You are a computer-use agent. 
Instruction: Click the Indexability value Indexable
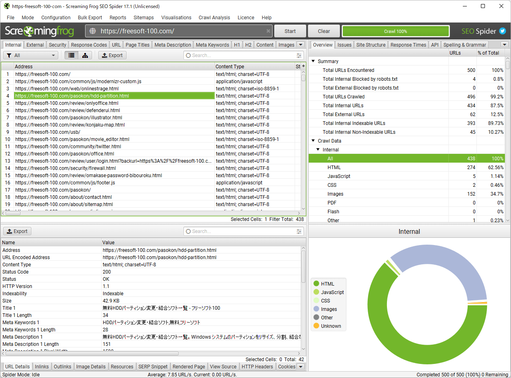coord(113,294)
